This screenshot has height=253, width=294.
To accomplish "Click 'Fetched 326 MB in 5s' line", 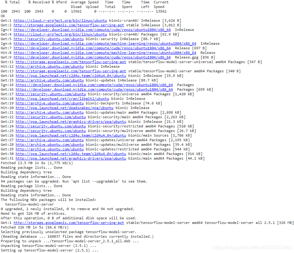I will [35, 227].
